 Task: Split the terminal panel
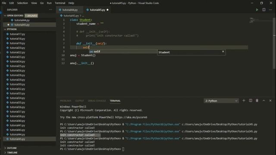coord(250,101)
